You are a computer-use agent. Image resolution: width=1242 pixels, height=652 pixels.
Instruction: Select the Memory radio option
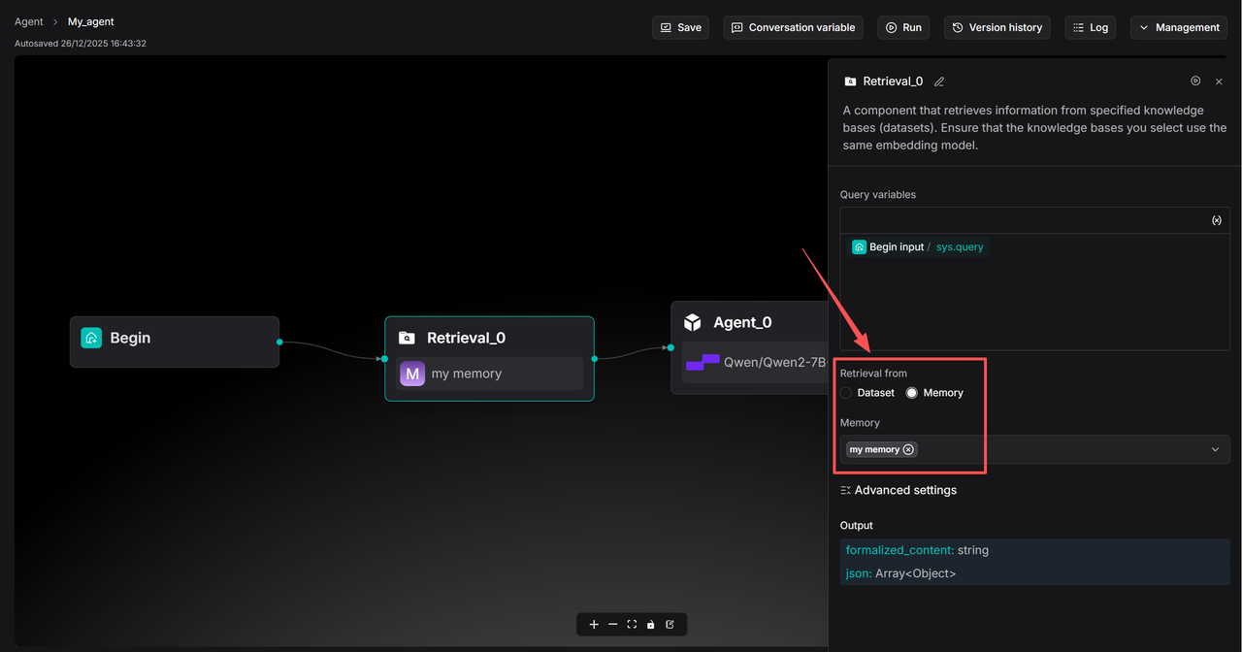(x=912, y=393)
